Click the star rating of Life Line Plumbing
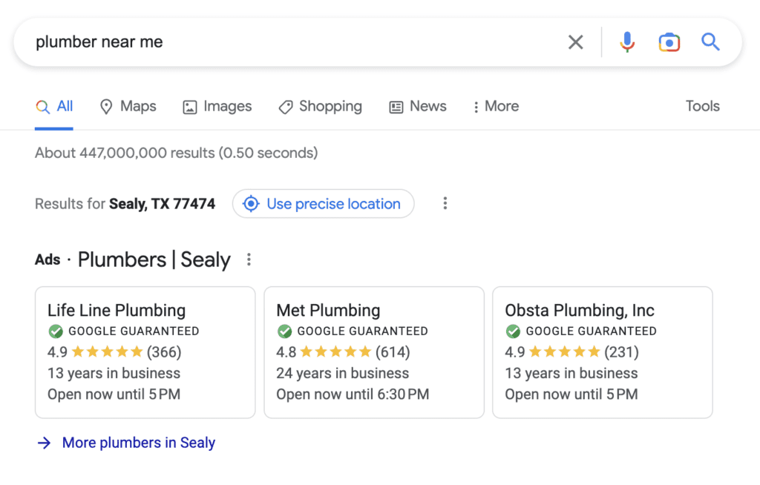Image resolution: width=760 pixels, height=485 pixels. 107,352
